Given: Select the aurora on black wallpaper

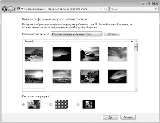Looking at the screenshot, I should pos(117,76).
